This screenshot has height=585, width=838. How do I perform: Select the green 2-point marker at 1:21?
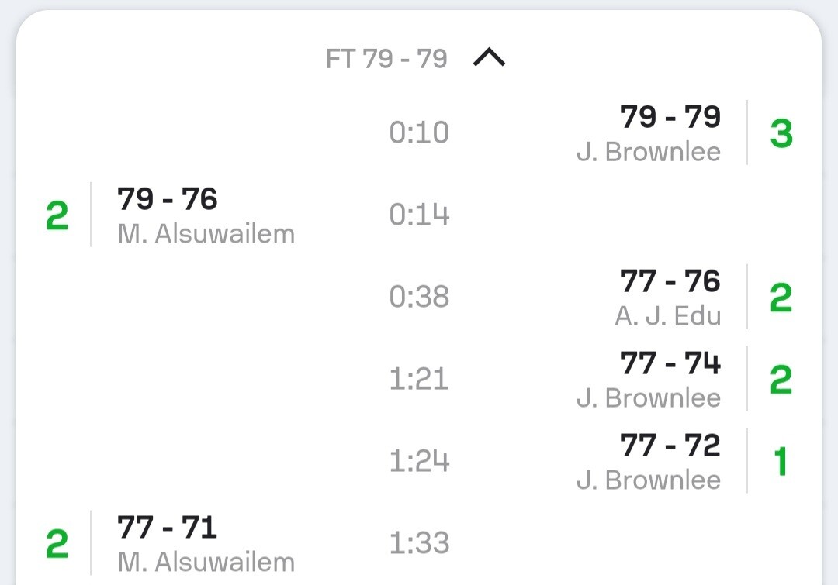pos(781,380)
